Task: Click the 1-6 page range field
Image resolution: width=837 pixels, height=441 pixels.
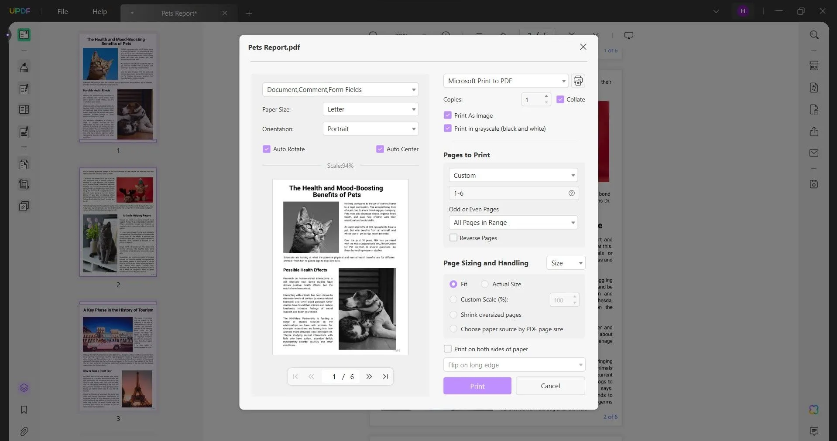Action: coord(502,193)
